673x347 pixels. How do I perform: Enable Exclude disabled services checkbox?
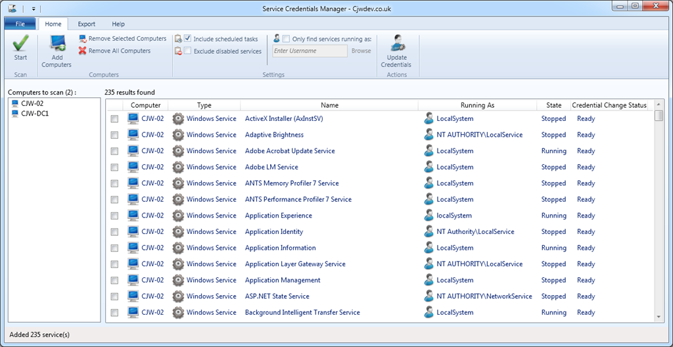coord(188,51)
